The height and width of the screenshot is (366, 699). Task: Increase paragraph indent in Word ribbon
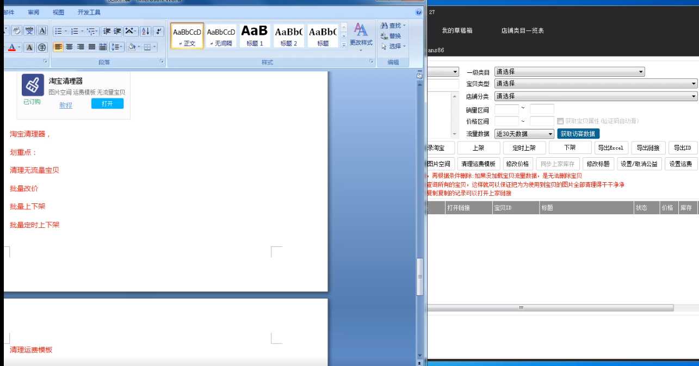point(117,31)
